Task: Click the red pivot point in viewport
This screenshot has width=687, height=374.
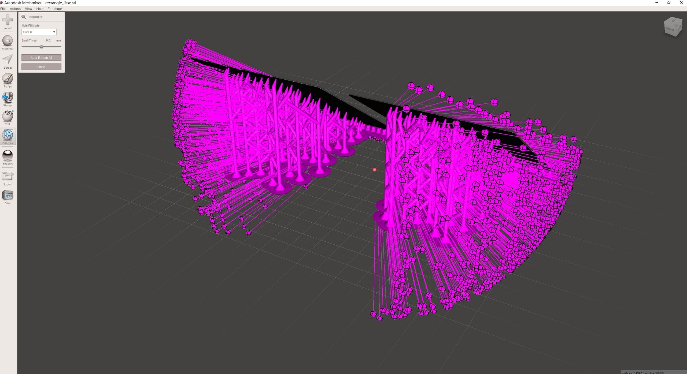Action: (x=374, y=170)
